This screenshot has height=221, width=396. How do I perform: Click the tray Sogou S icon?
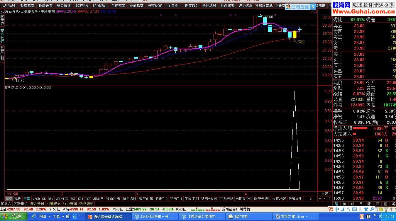(362, 217)
